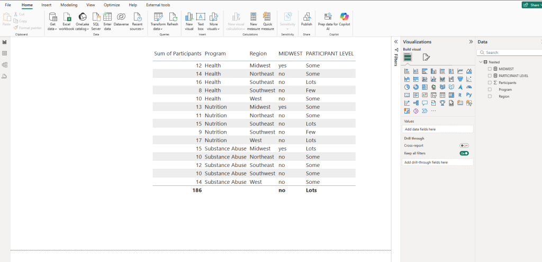
Task: Check the Participants field checkbox
Action: 490,82
